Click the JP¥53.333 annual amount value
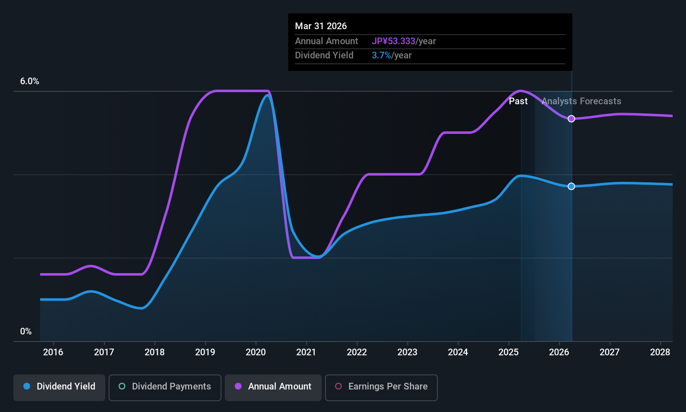 [x=394, y=41]
